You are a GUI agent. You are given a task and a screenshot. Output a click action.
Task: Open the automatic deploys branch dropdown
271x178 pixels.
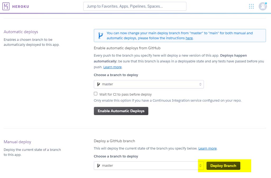point(149,84)
